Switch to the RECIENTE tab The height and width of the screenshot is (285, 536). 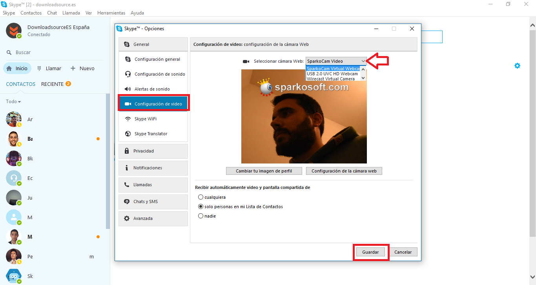[x=52, y=84]
